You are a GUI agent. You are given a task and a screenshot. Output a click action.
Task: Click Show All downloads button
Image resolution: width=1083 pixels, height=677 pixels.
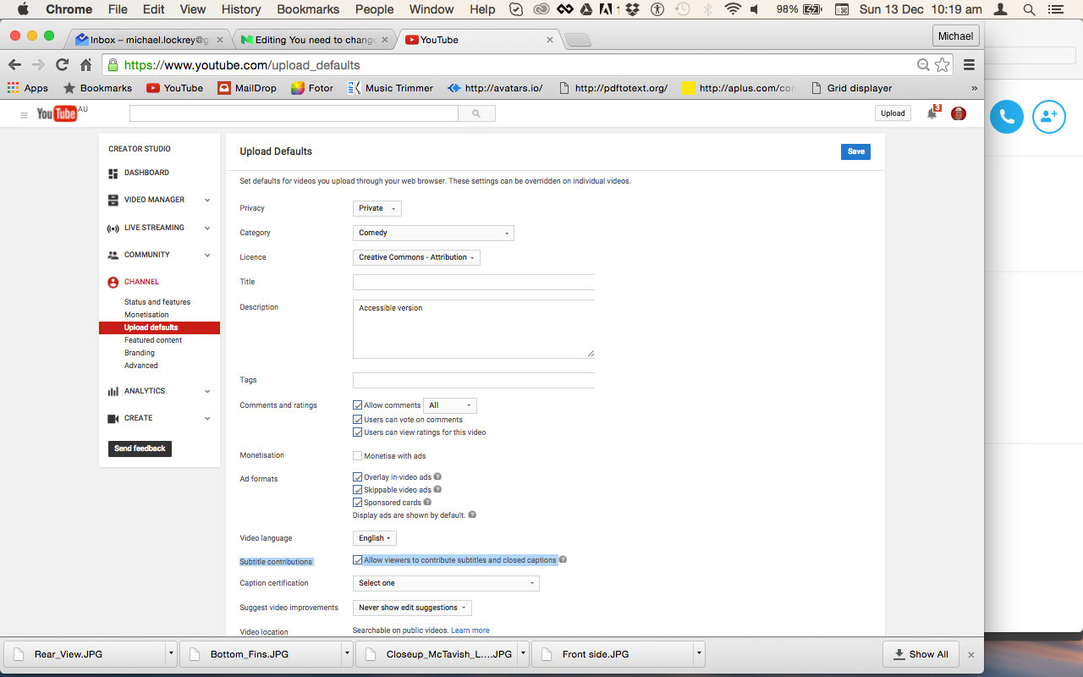[x=921, y=654]
